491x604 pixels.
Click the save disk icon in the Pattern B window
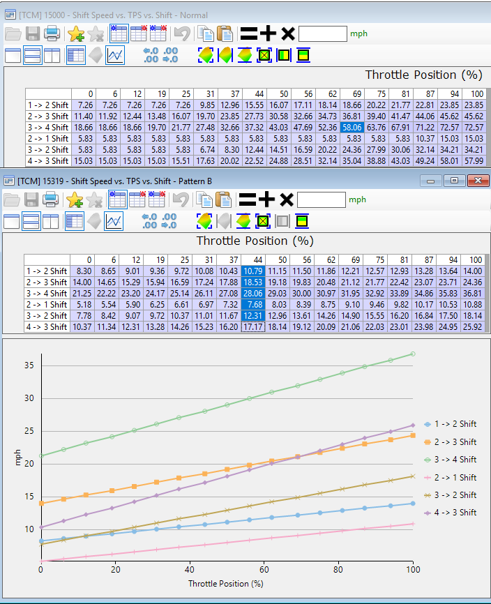(31, 200)
